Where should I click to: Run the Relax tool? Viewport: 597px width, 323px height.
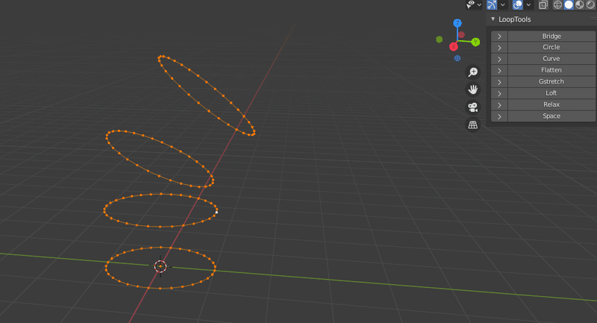(551, 104)
